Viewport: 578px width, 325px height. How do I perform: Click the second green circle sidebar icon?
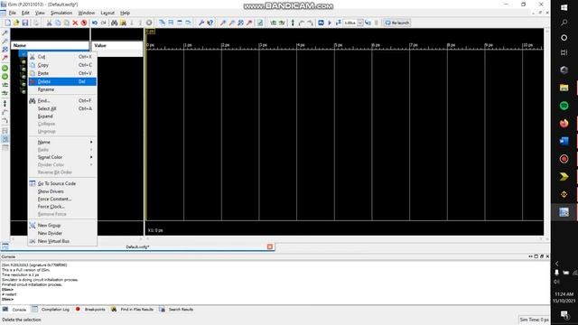coord(5,77)
